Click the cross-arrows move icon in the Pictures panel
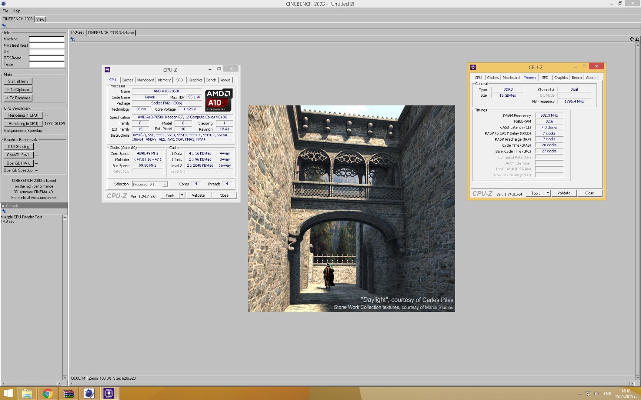 point(632,39)
